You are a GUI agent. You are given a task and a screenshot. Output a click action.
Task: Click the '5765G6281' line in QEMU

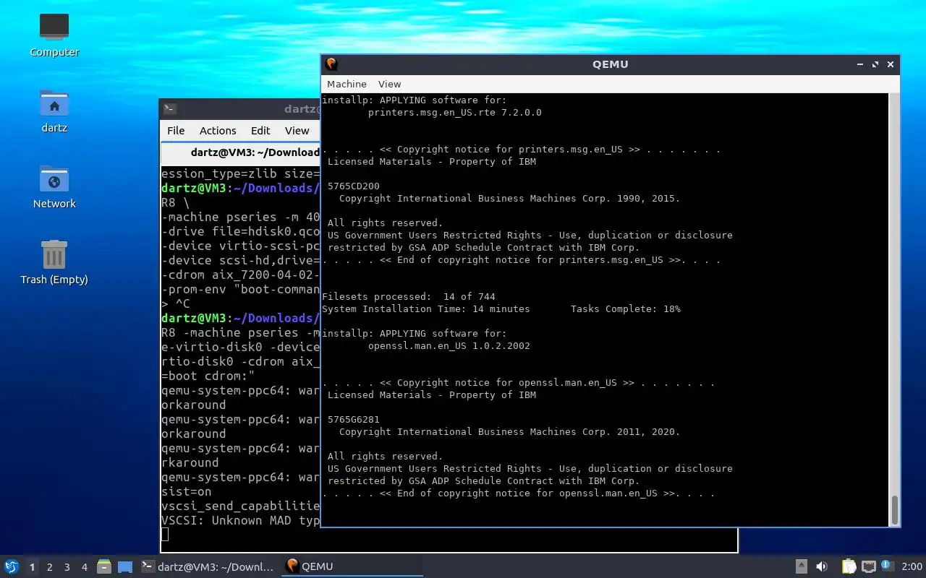(354, 419)
